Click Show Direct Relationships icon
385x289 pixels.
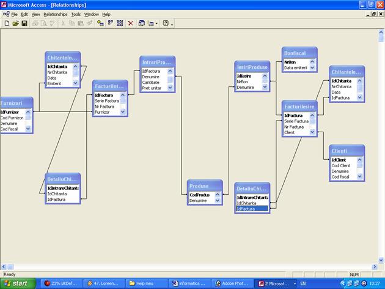pyautogui.click(x=111, y=23)
